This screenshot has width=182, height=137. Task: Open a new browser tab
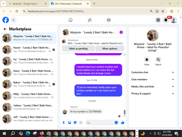pos(94,4)
